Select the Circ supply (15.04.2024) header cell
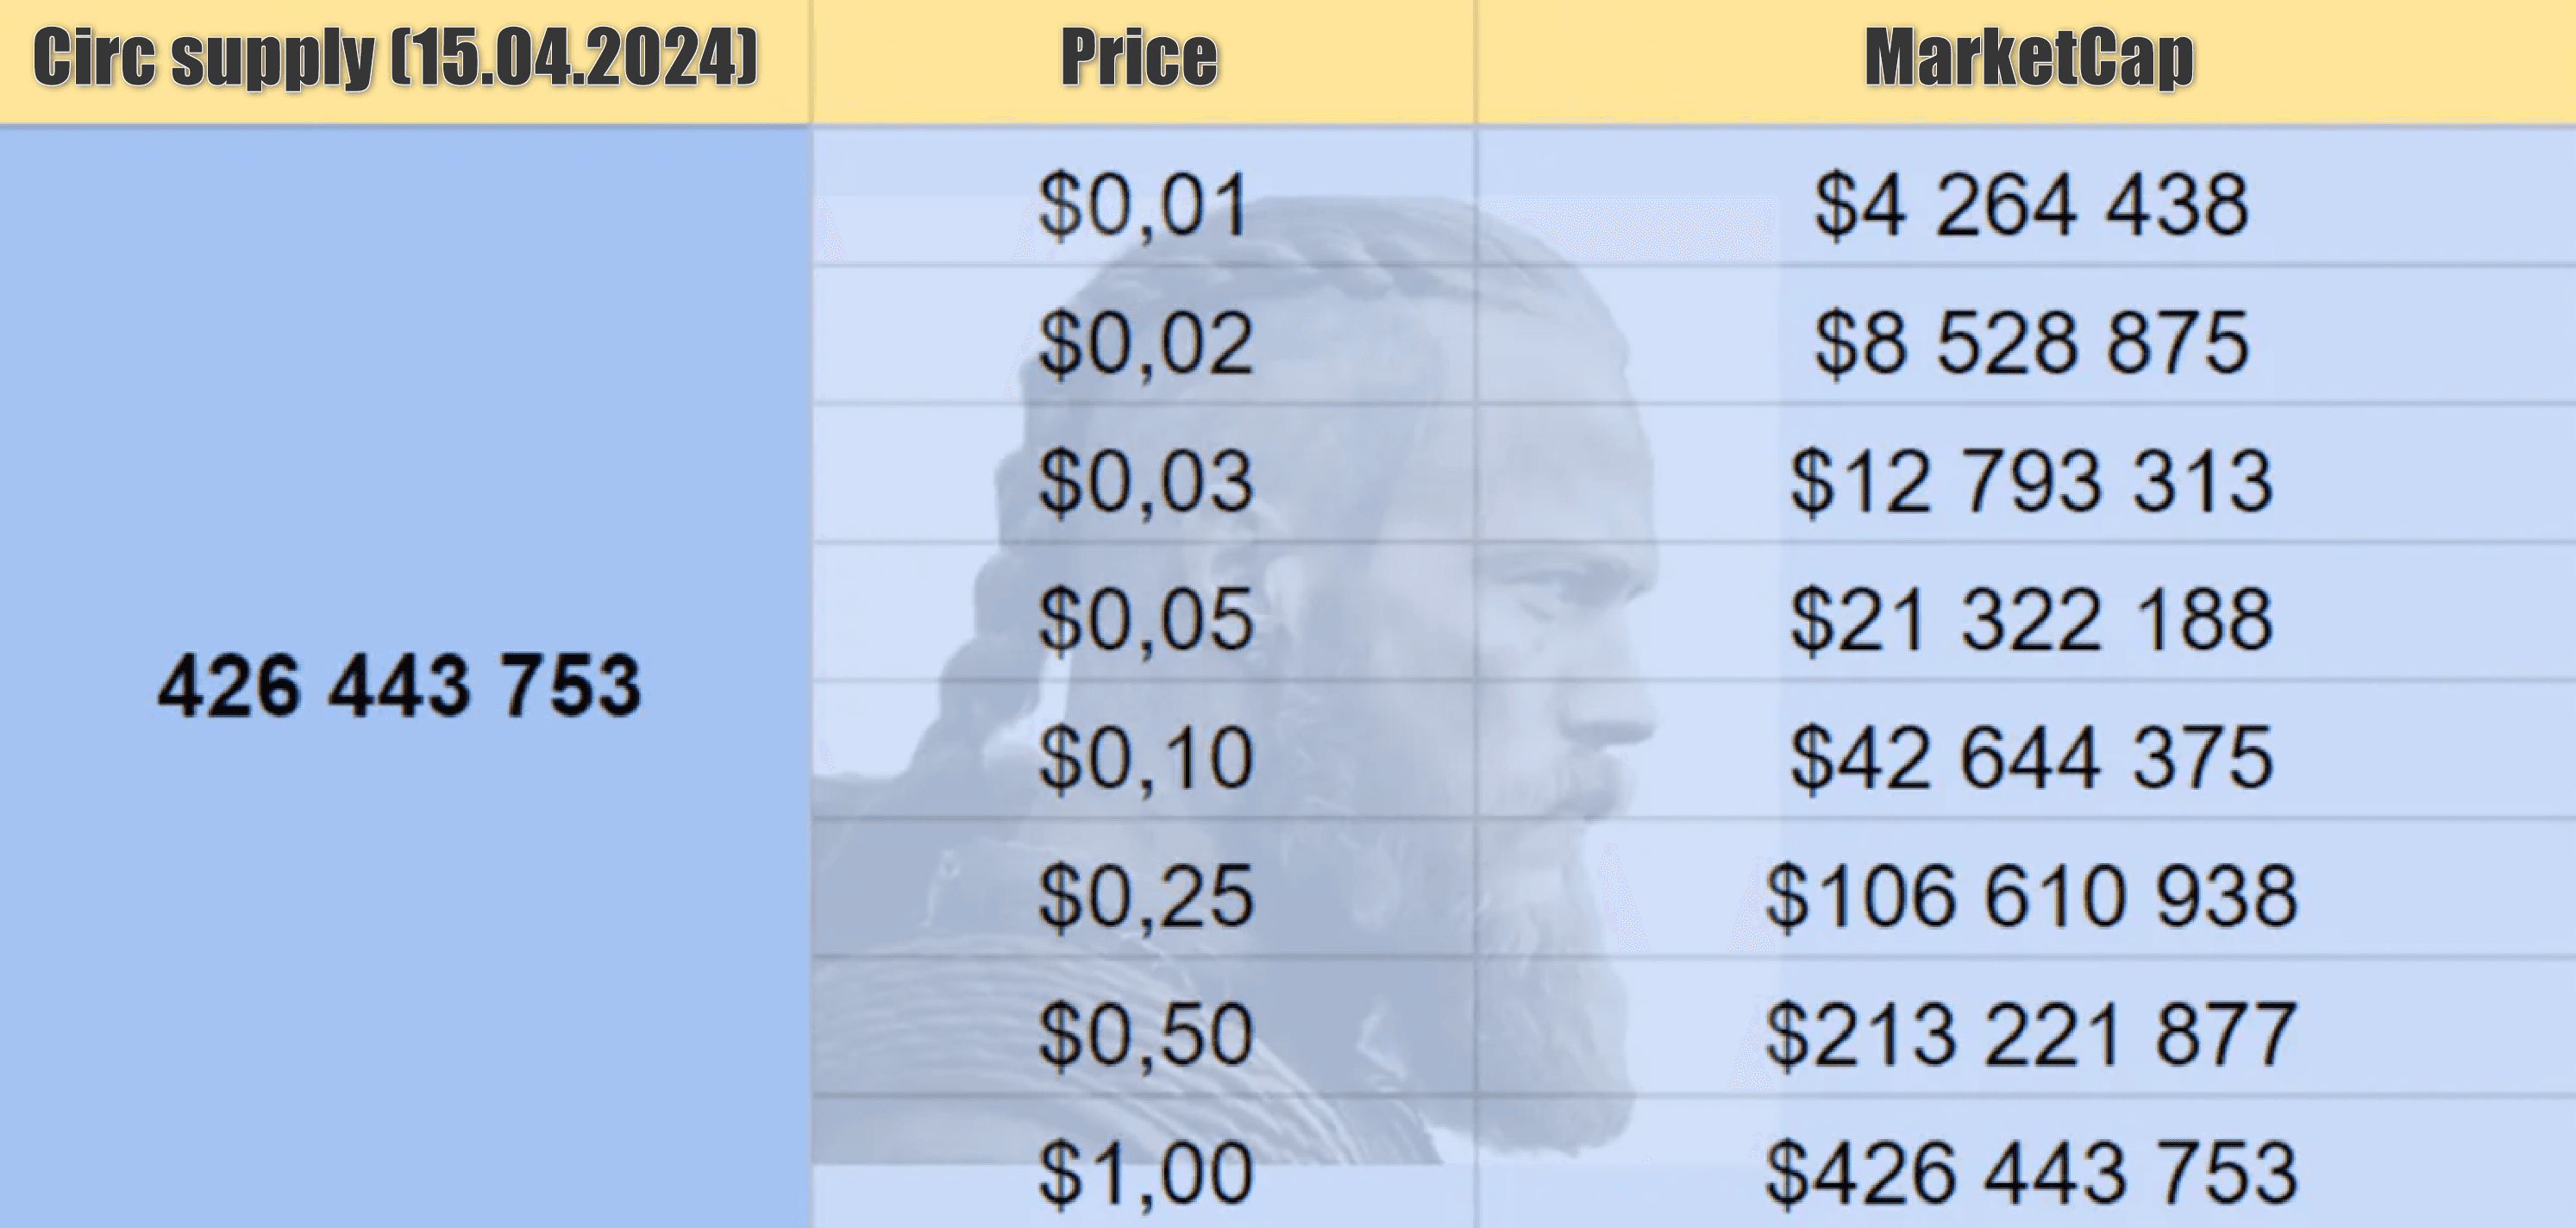This screenshot has height=1228, width=2576. coord(404,62)
